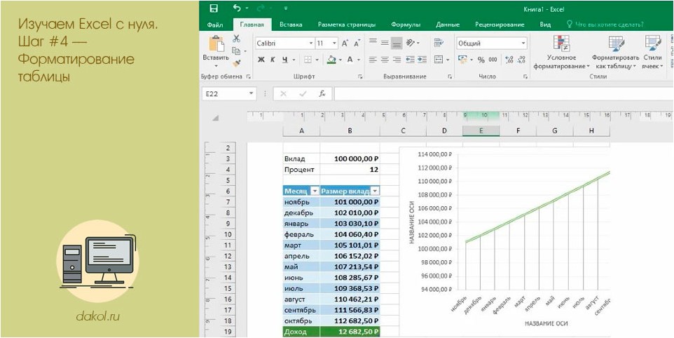The width and height of the screenshot is (674, 338).
Task: Insert function with the fx icon
Action: [x=322, y=94]
